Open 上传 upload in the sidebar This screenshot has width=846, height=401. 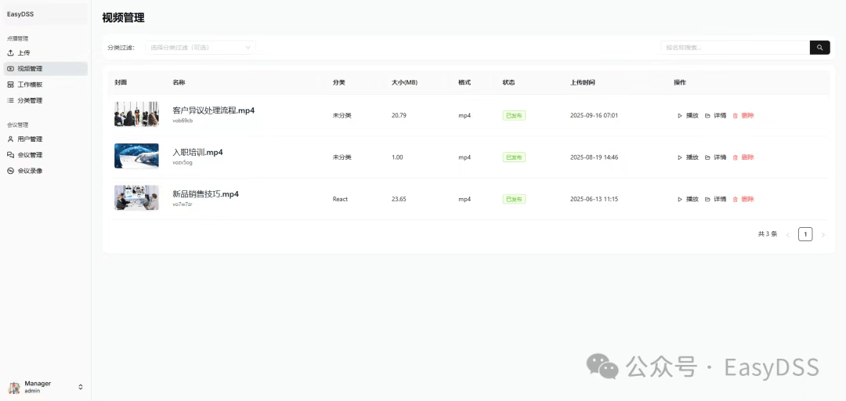pyautogui.click(x=23, y=52)
